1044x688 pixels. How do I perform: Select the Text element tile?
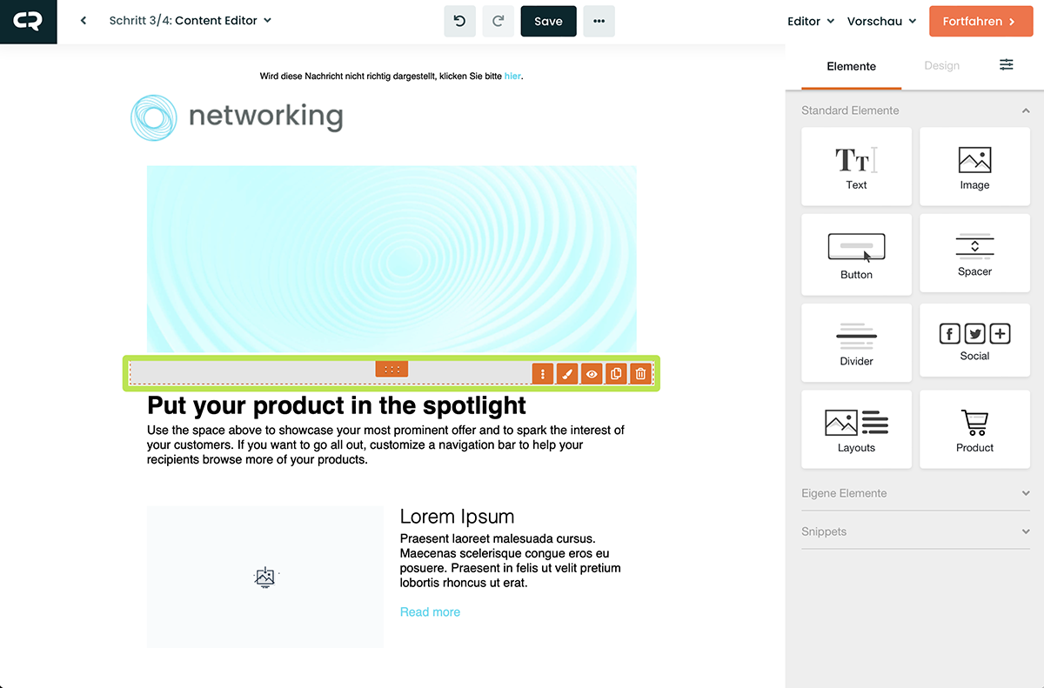[x=856, y=166]
